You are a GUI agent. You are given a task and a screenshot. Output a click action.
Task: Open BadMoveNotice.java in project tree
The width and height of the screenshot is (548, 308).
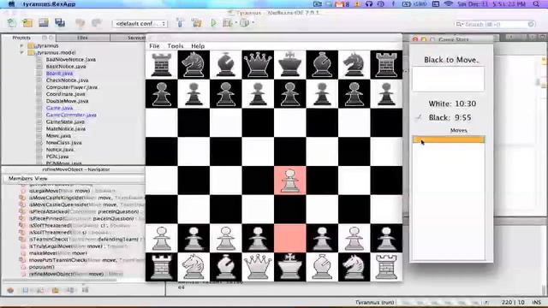tap(70, 60)
